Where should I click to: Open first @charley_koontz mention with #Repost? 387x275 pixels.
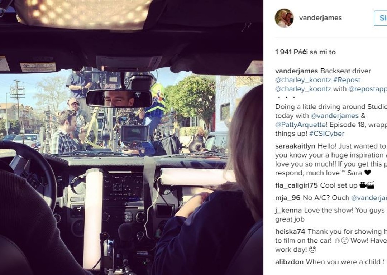303,80
